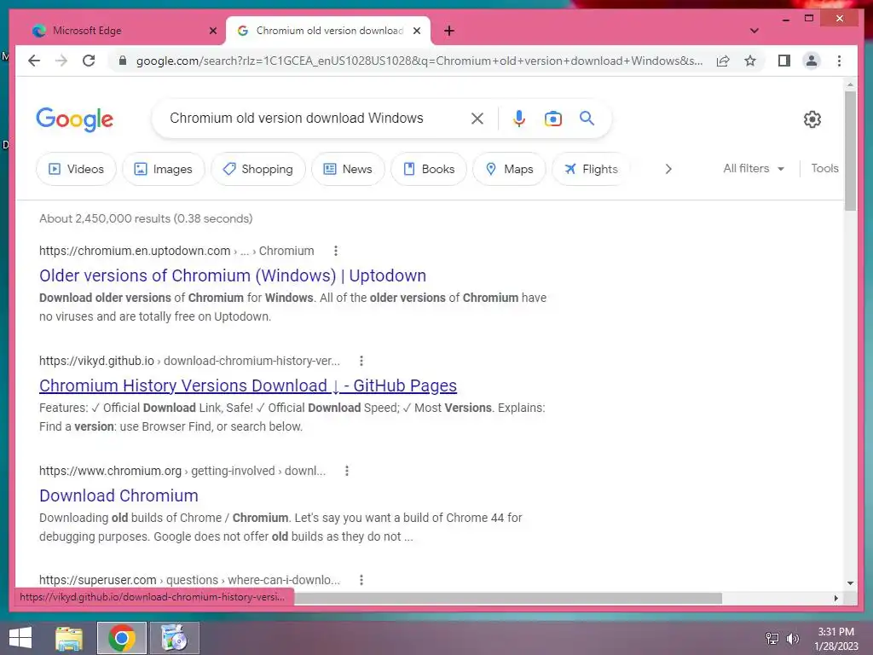Open network status in system tray
This screenshot has height=655, width=873.
772,639
